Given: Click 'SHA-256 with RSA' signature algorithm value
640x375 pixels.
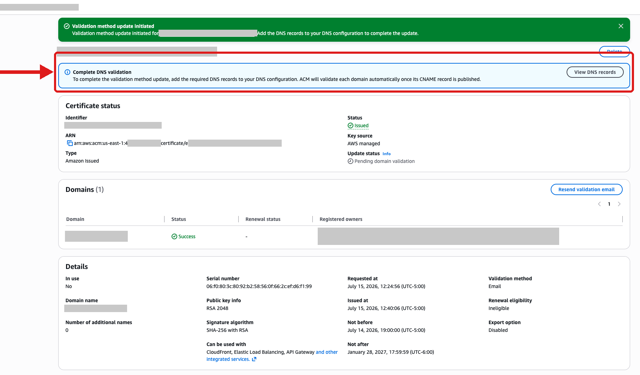Looking at the screenshot, I should [x=227, y=330].
